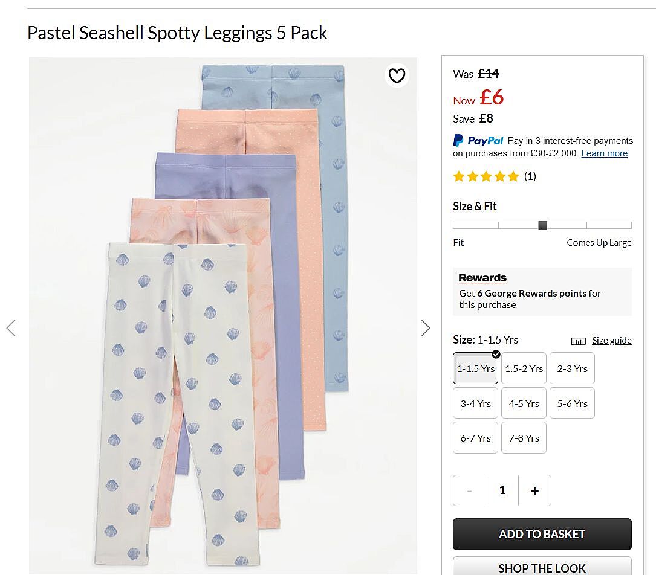Screen dimensions: 656x575
Task: Show next product image arrow
Action: (426, 328)
